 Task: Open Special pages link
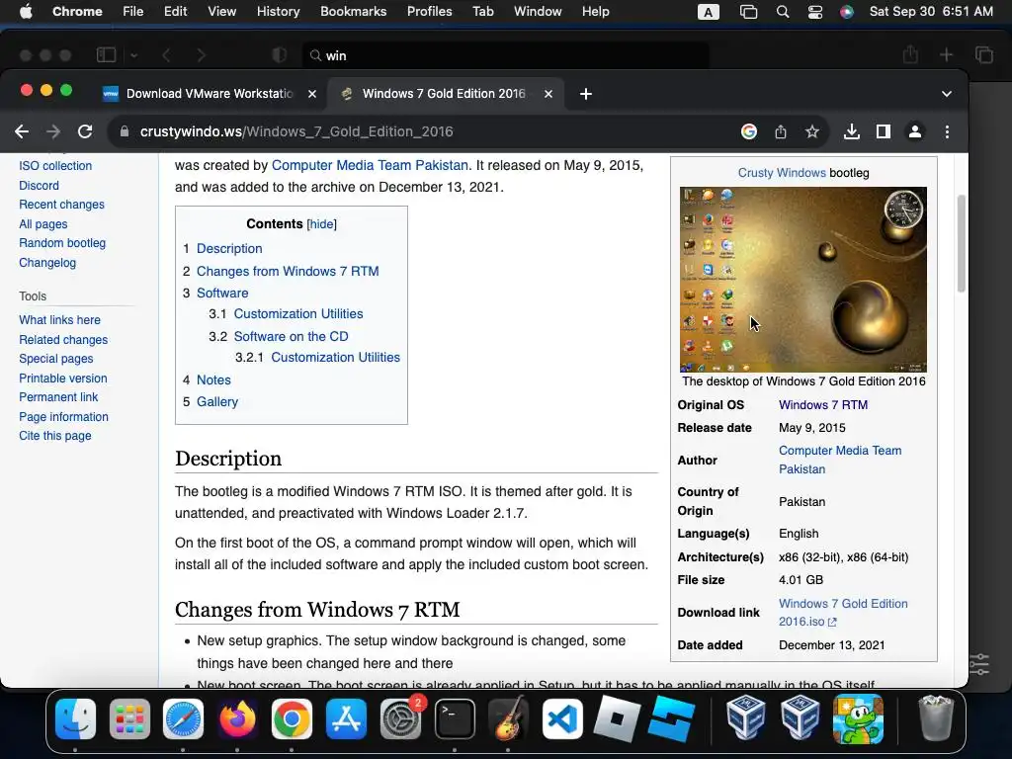pyautogui.click(x=56, y=359)
